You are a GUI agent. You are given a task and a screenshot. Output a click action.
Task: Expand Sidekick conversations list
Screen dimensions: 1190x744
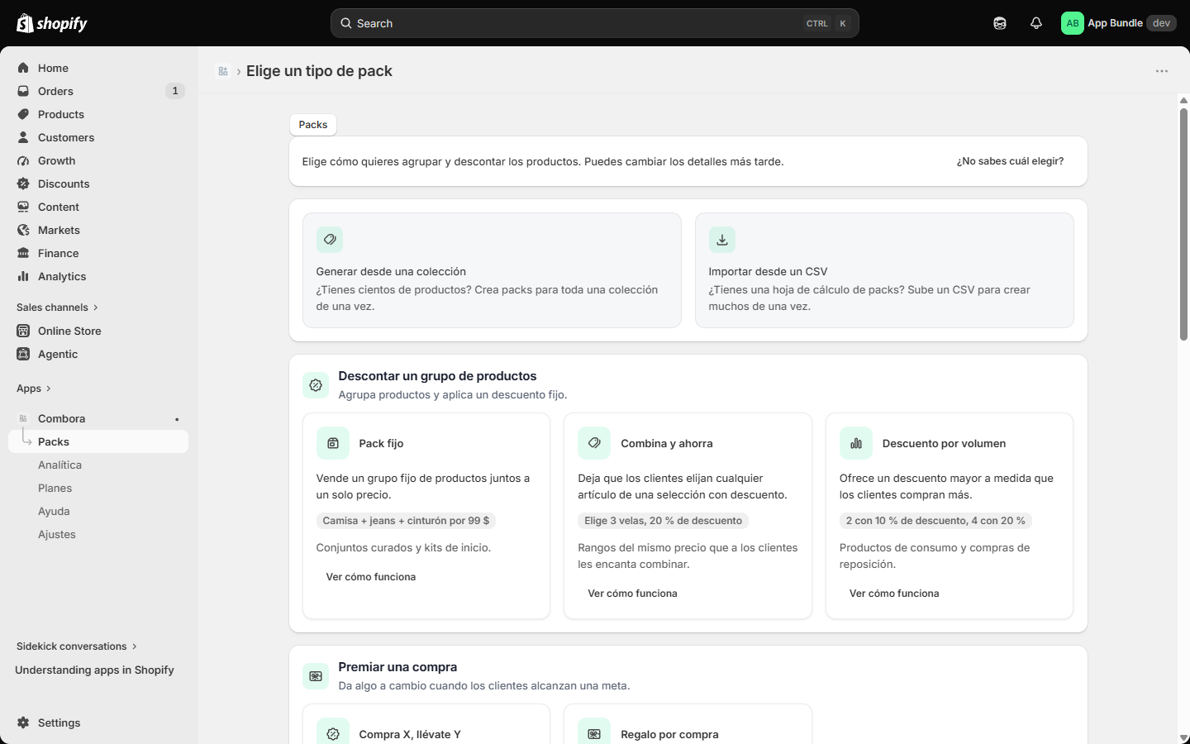point(77,646)
